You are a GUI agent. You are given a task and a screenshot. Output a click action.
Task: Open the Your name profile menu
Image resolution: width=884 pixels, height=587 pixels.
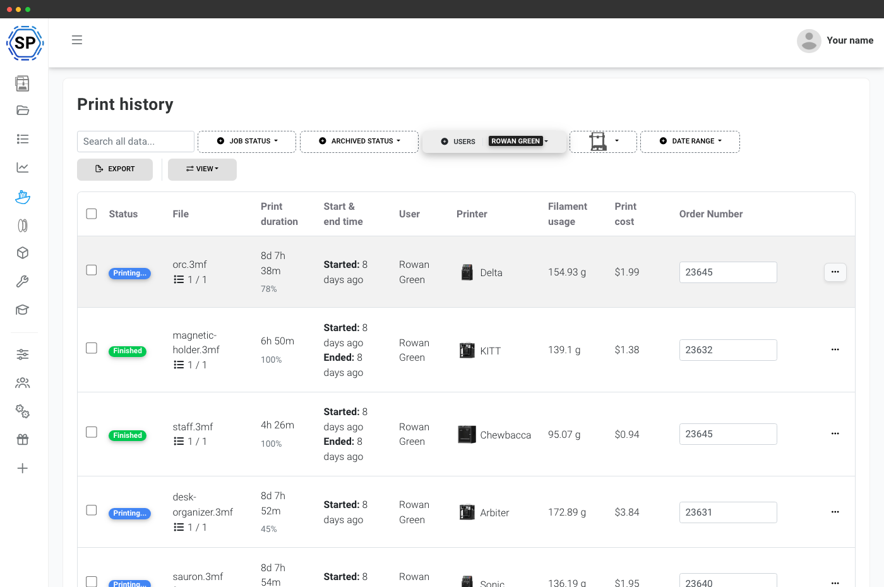tap(835, 40)
